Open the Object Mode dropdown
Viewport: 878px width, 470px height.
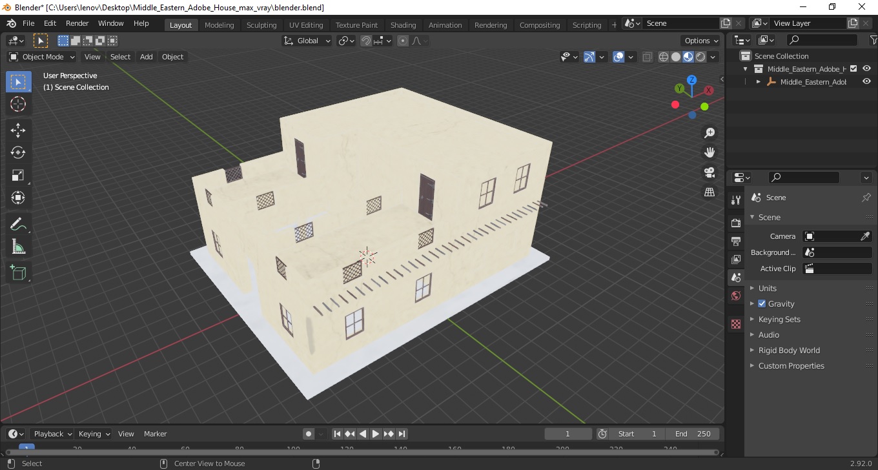click(41, 57)
